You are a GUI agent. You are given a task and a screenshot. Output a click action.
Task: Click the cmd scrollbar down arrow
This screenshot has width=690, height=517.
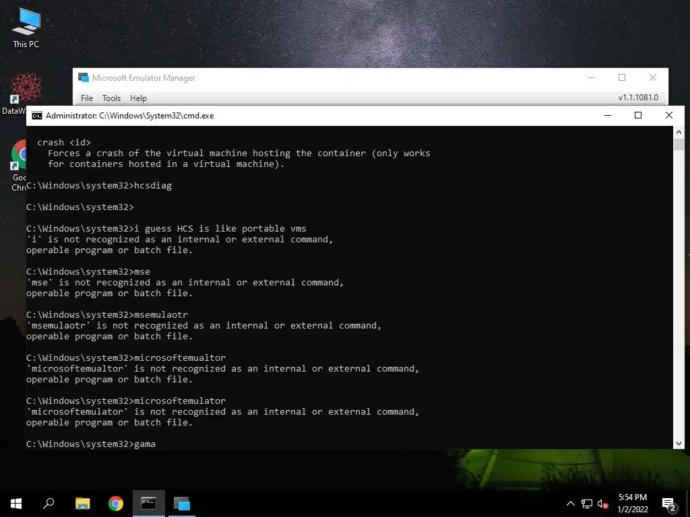pos(679,444)
